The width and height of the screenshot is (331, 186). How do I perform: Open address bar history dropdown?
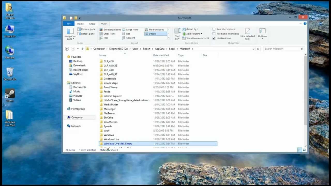(x=253, y=49)
